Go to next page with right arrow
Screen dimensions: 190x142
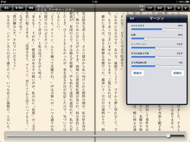(x=186, y=8)
